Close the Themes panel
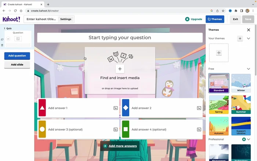This screenshot has width=257, height=161. coord(249,30)
